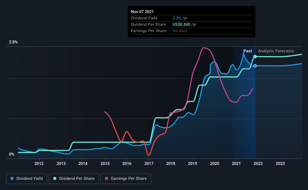Click the 2.8% y-axis label
The height and width of the screenshot is (190, 308).
click(x=13, y=42)
